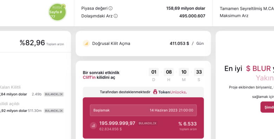
Task: Click the green Rütbe Sayfa badge
Action: [57, 12]
